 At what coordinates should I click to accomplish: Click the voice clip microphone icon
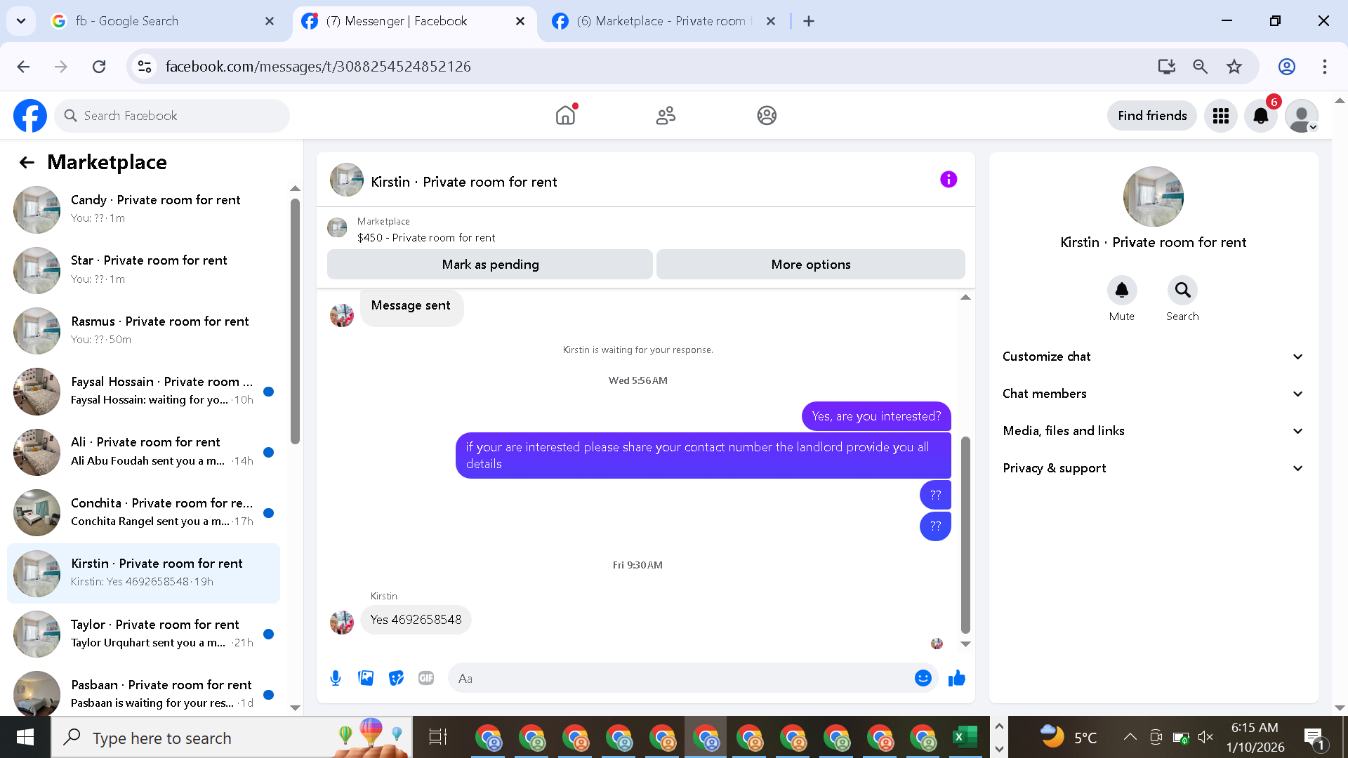coord(336,678)
